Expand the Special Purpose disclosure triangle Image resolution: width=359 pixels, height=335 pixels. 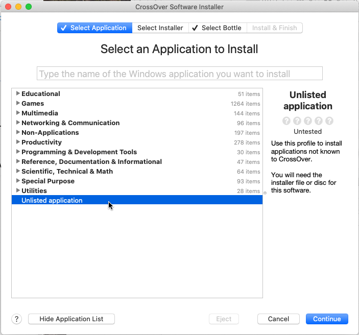[x=18, y=181]
